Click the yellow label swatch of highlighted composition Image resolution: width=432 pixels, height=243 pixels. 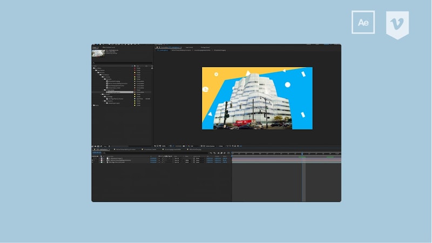pos(133,92)
